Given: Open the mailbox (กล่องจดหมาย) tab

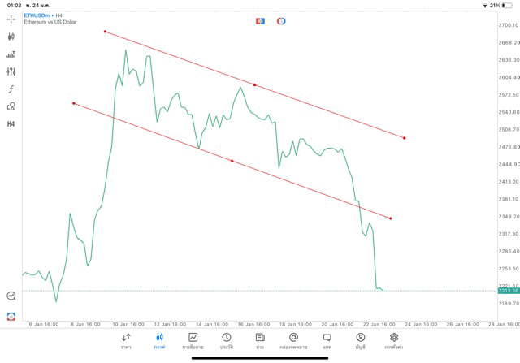Looking at the screenshot, I should point(293,340).
